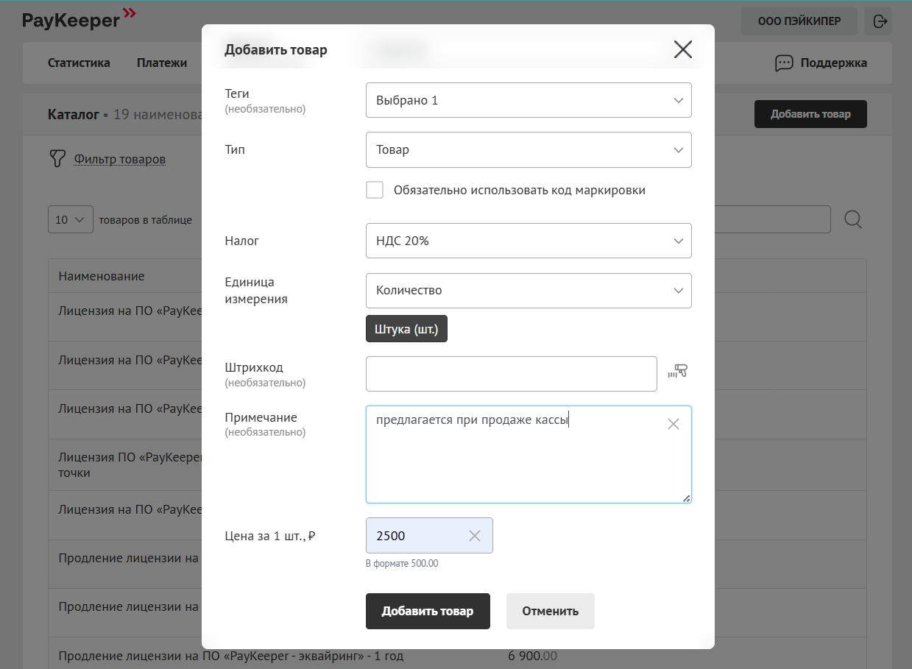Click the row Продление лицензии на ПО «PayKeeper - эквайринг» - 1 год
This screenshot has height=669, width=912.
point(231,656)
